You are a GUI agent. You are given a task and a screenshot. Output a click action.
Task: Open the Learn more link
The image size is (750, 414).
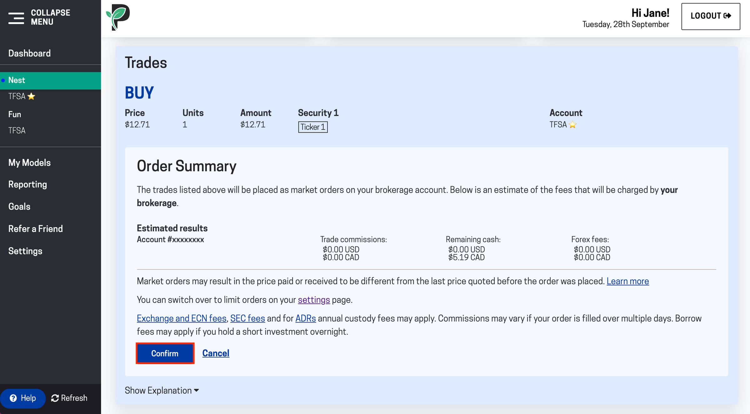(627, 281)
